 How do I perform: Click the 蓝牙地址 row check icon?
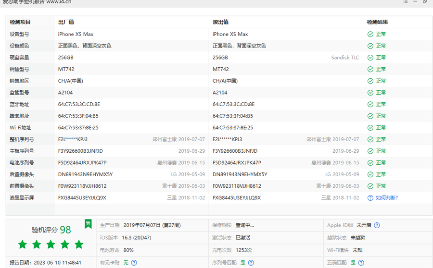click(x=370, y=104)
